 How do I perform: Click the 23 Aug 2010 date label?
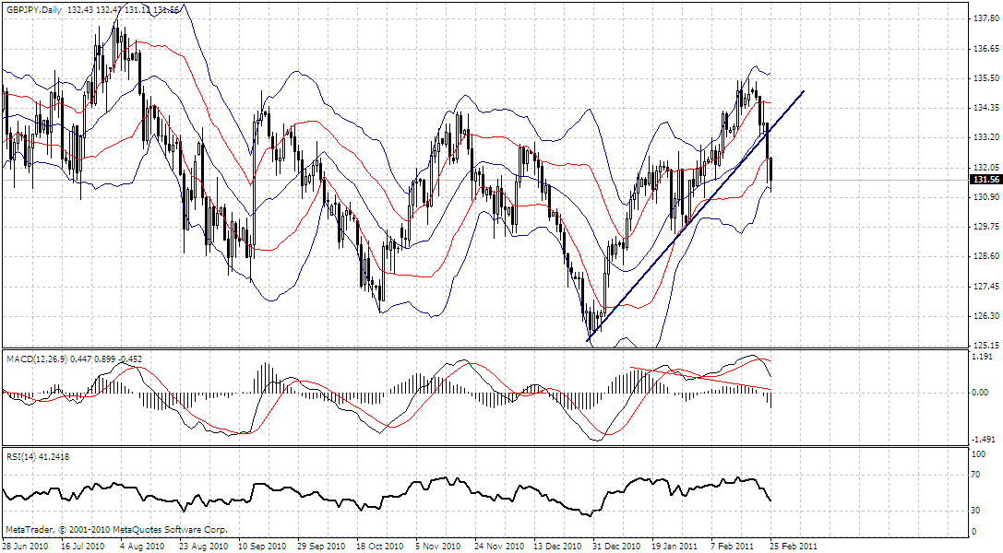pyautogui.click(x=203, y=547)
